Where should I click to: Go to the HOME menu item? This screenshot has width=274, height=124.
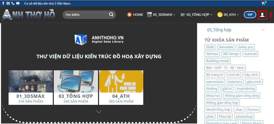(x=135, y=15)
